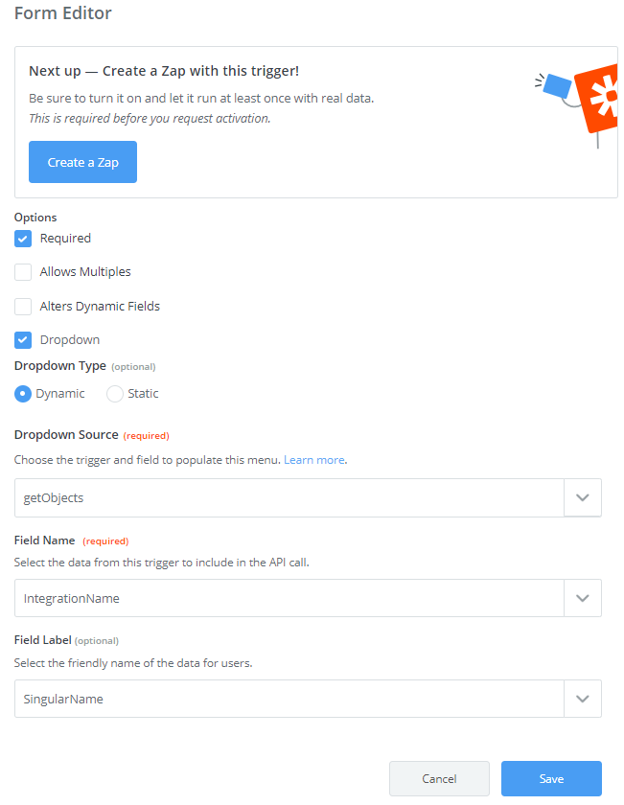Click the Zapier logo illustration
The width and height of the screenshot is (624, 805).
tap(596, 99)
